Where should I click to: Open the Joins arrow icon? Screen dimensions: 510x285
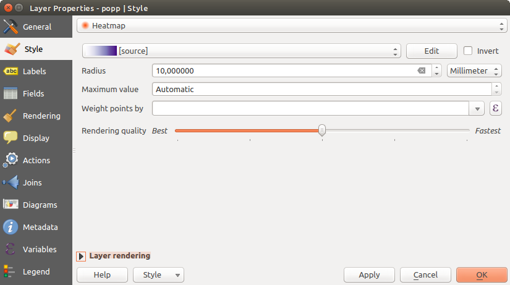point(11,182)
